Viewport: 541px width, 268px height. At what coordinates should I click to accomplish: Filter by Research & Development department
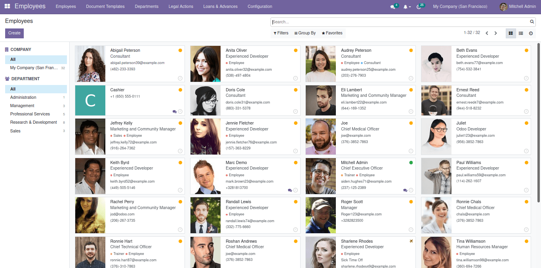coord(34,123)
